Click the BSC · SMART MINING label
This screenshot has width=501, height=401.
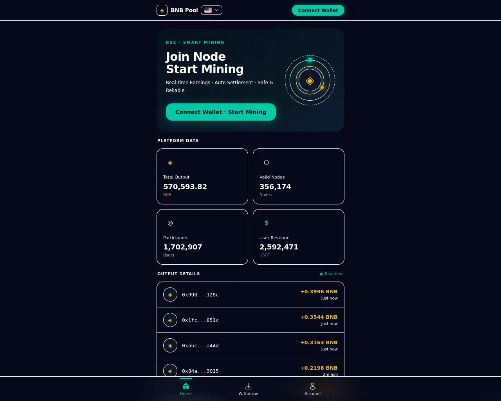tap(195, 42)
